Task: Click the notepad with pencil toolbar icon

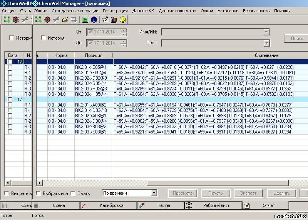Action: pos(105,19)
